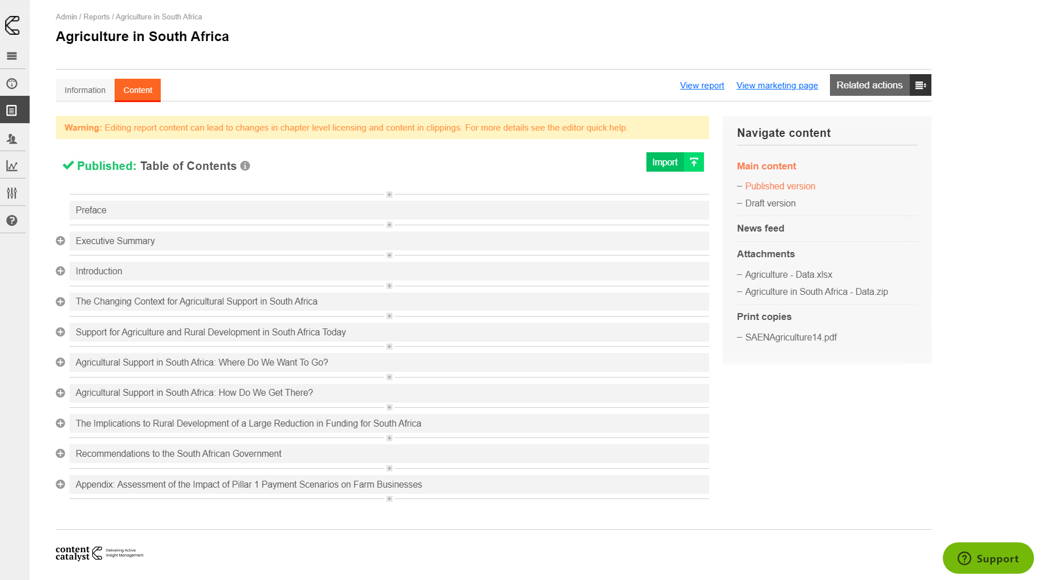
Task: Open the Related actions dropdown
Action: (880, 85)
